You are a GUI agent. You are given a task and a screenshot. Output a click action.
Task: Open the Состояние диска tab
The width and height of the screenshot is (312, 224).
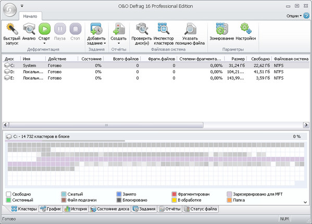pos(109,209)
